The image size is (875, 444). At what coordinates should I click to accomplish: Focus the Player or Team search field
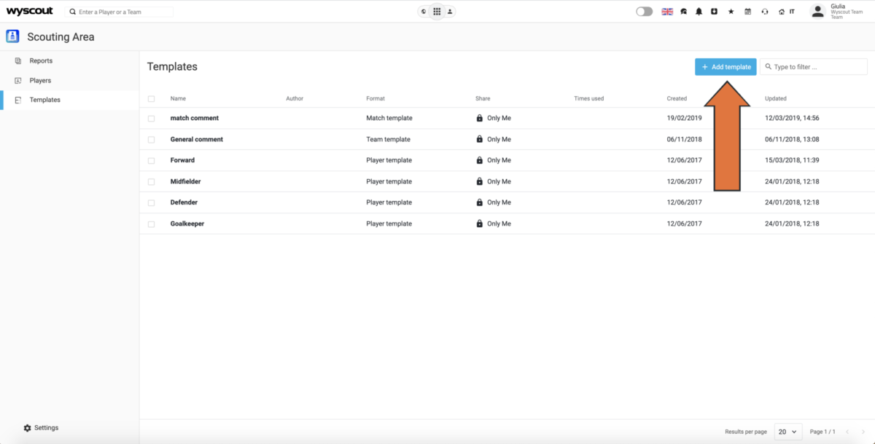tap(119, 12)
